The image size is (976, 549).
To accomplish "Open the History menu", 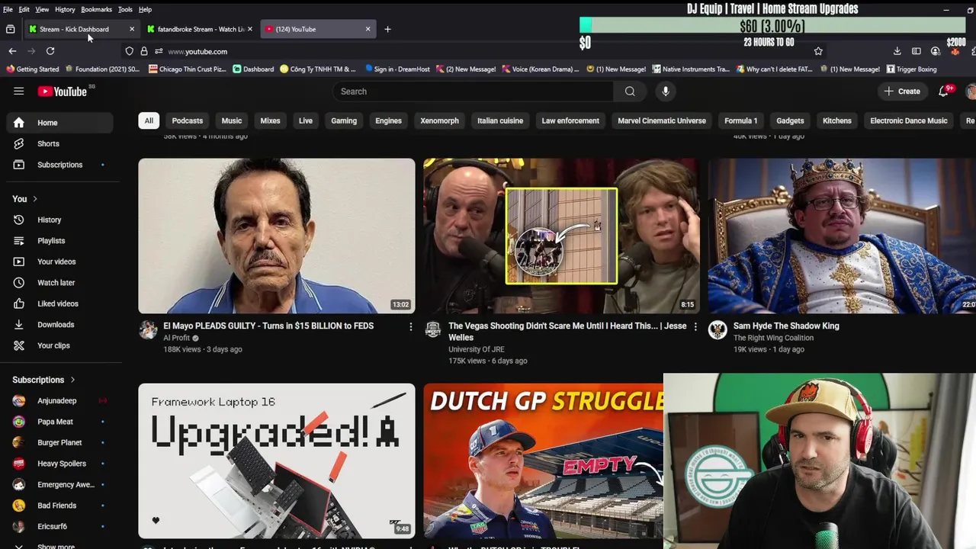I will [65, 9].
